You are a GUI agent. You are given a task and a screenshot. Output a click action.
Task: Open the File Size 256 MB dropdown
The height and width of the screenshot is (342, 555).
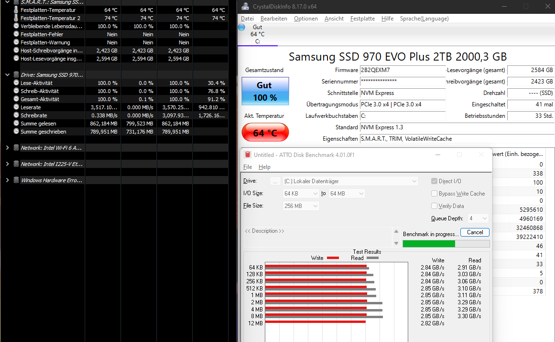(x=301, y=206)
